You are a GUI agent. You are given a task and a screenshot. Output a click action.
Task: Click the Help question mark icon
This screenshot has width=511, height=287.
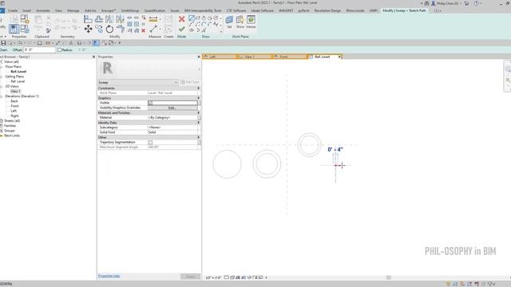coord(477,3)
